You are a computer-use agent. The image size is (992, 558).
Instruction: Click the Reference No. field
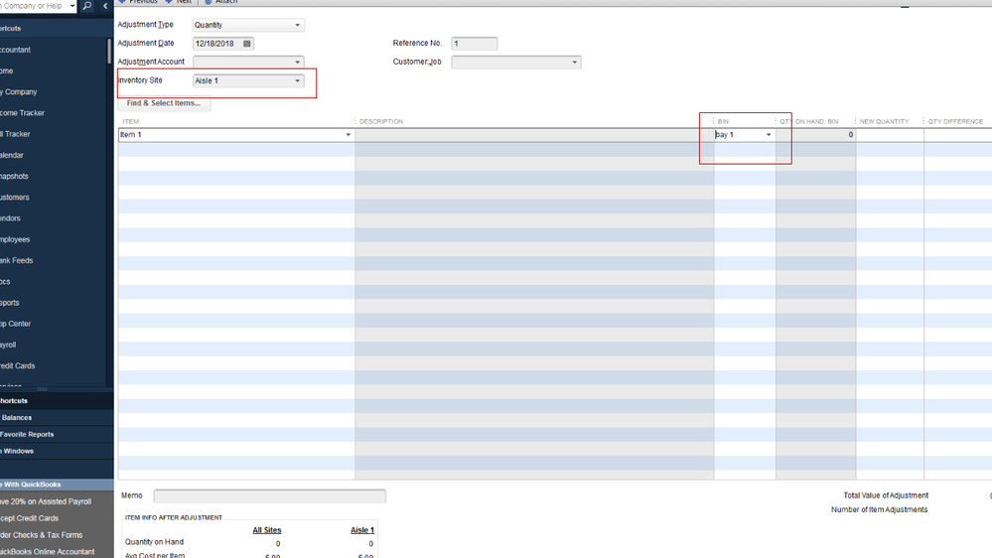(x=474, y=44)
